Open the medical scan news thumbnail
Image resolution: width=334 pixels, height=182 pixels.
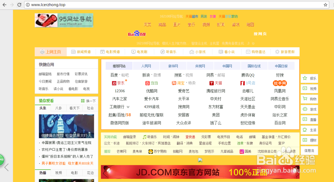coord(66,126)
